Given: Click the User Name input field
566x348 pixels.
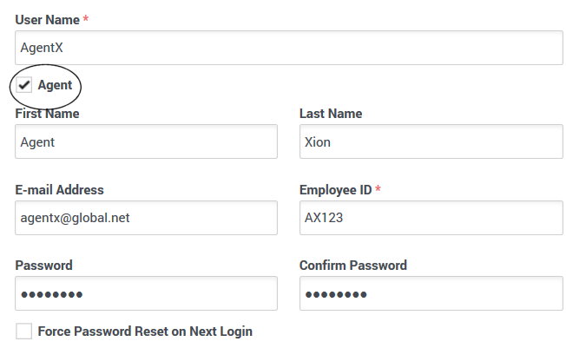Looking at the screenshot, I should [x=289, y=48].
